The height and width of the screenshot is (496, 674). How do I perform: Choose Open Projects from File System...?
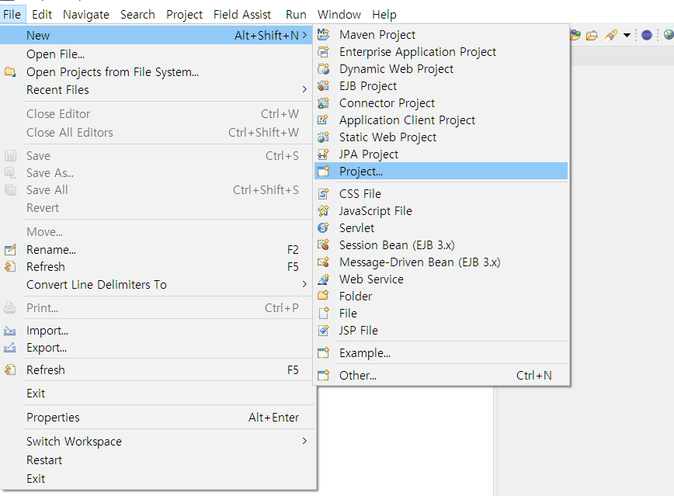pos(157,71)
